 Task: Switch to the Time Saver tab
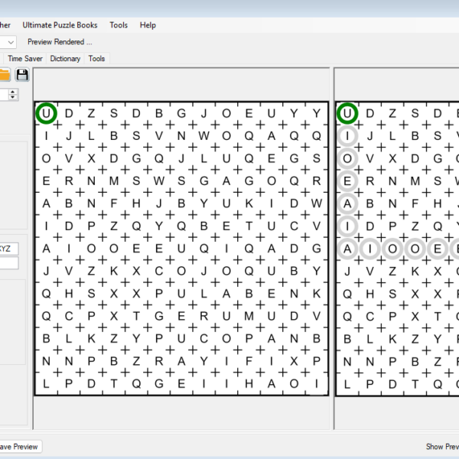click(25, 58)
